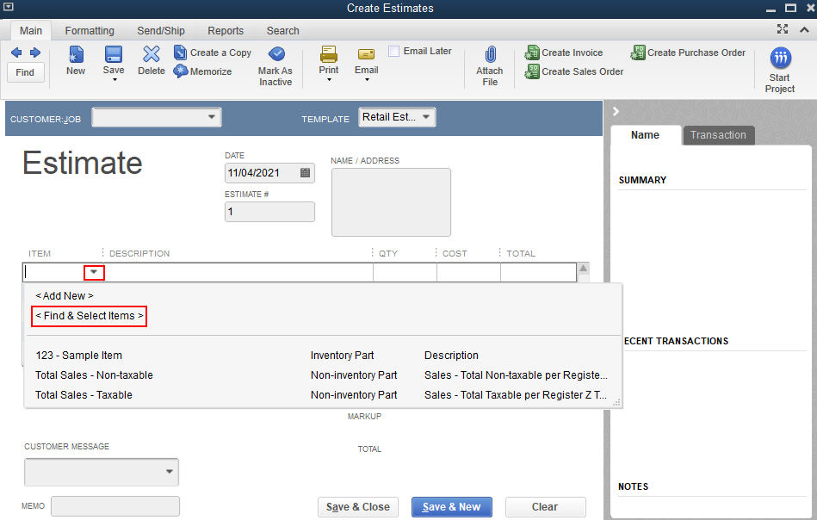This screenshot has height=520, width=817.
Task: Open the Formatting tab
Action: coord(90,31)
